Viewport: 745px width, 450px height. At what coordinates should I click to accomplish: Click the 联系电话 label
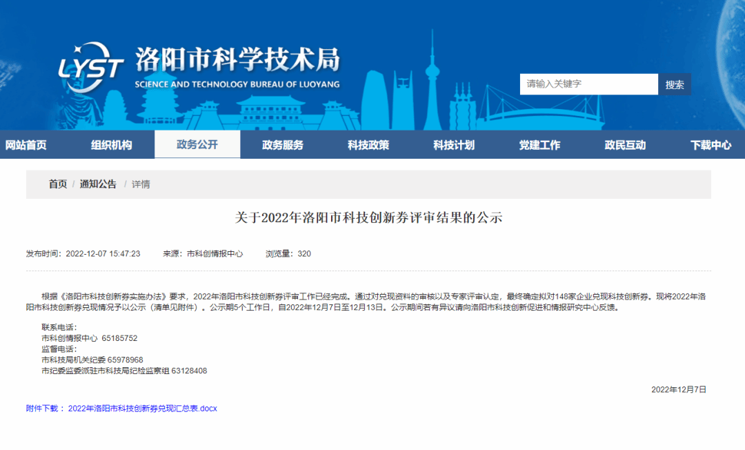59,327
